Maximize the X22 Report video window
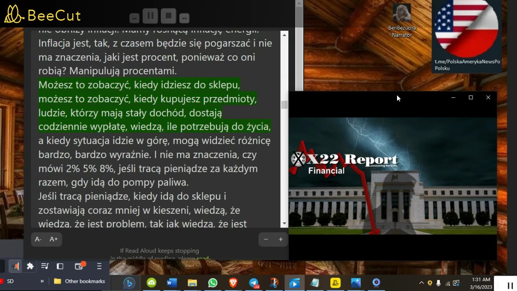 click(471, 97)
